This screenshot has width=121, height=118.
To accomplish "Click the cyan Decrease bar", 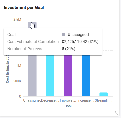I will pos(50,76).
